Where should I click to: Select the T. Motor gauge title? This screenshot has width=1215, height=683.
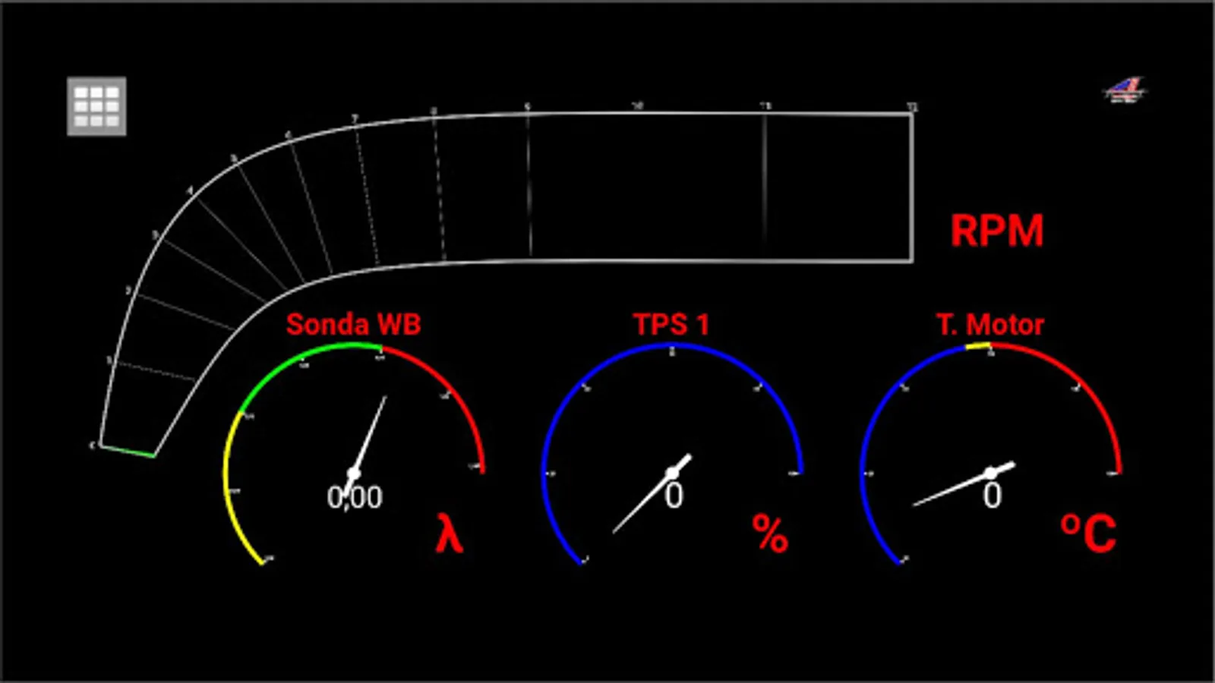point(990,325)
